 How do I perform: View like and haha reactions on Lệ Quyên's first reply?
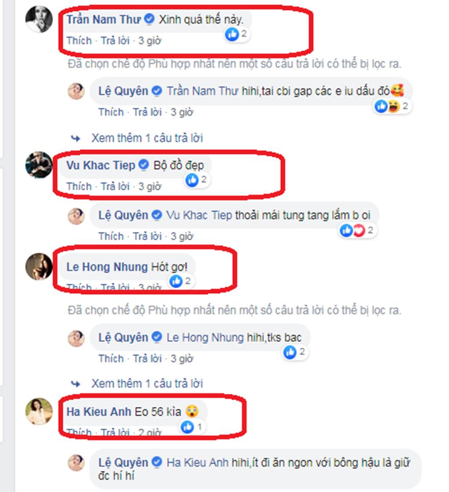392,107
